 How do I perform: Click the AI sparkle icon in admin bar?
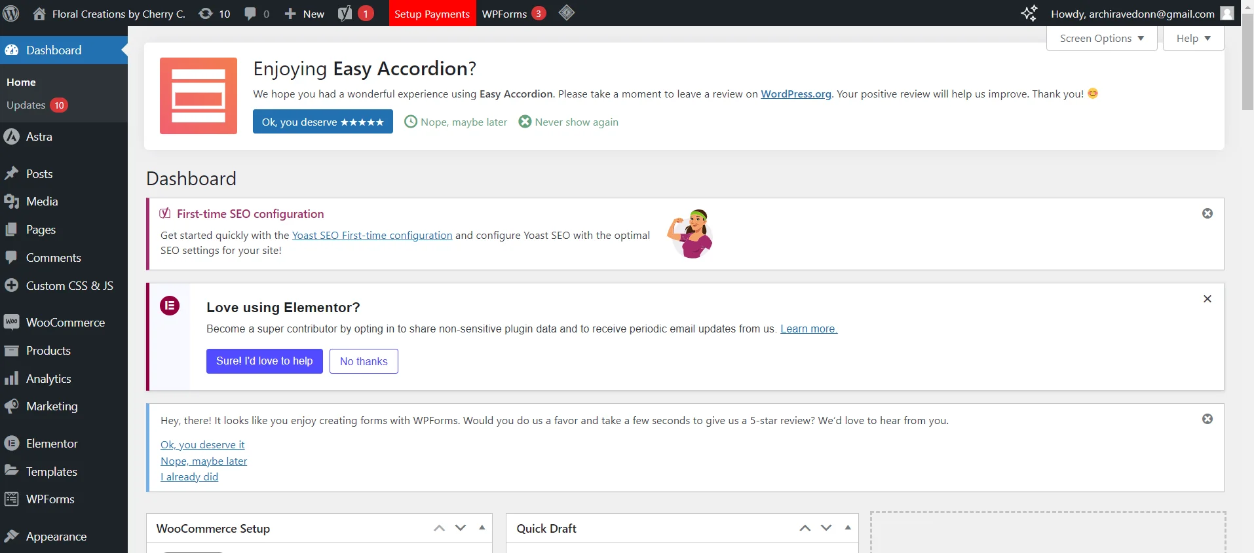[x=1029, y=13]
